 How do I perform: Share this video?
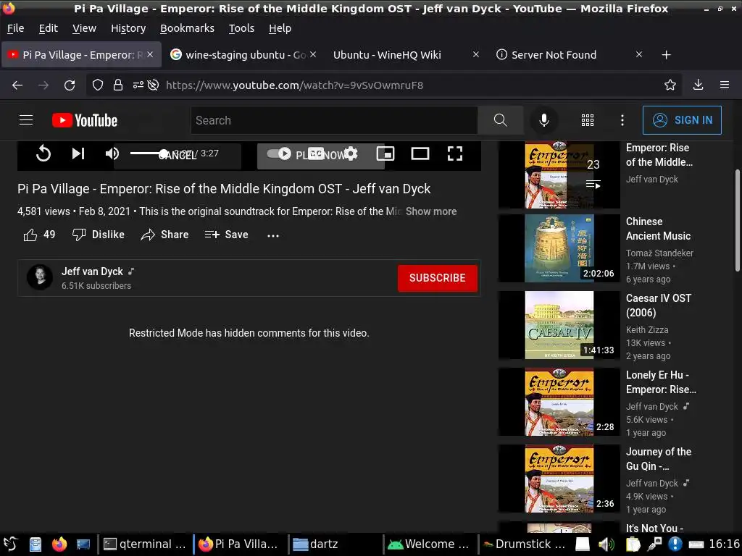pos(164,235)
